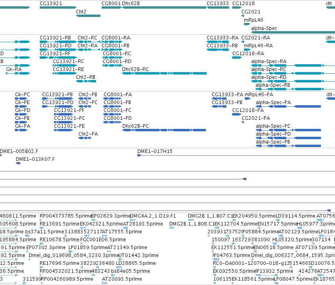
Task: Select the "AT28193.5prime" EST label
Action: 143,224
